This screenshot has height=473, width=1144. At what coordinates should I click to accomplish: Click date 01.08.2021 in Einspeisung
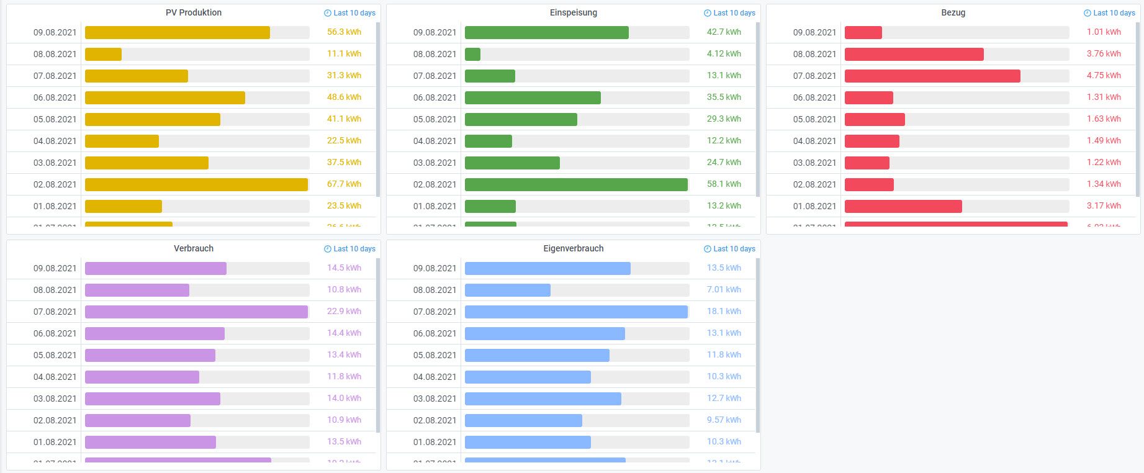click(435, 206)
